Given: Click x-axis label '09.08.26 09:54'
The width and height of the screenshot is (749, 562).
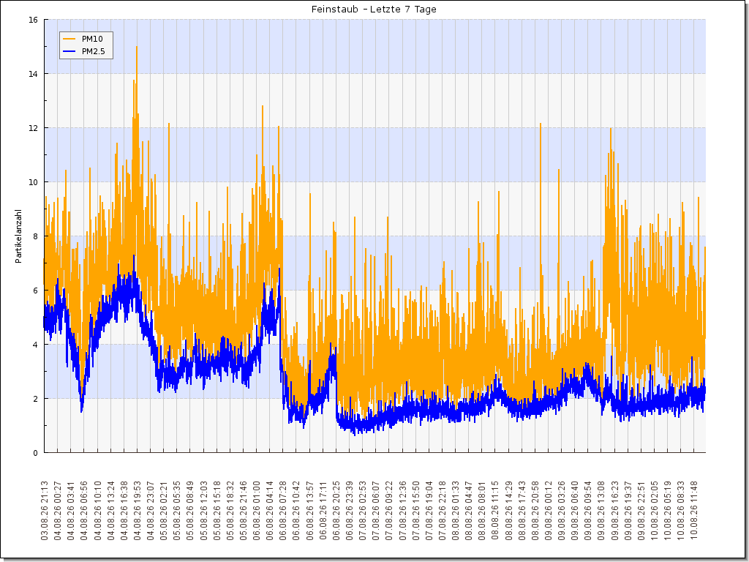Looking at the screenshot, I should click(589, 510).
